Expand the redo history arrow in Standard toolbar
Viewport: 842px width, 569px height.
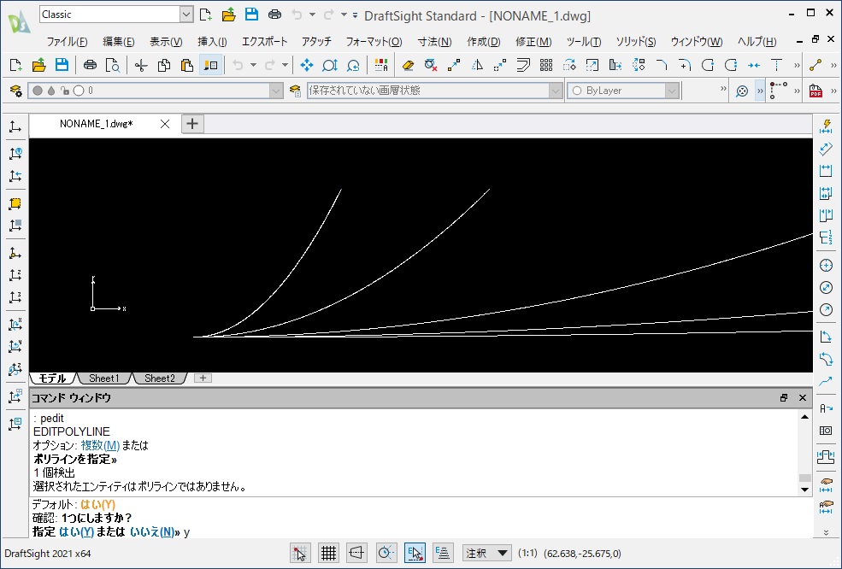[286, 66]
